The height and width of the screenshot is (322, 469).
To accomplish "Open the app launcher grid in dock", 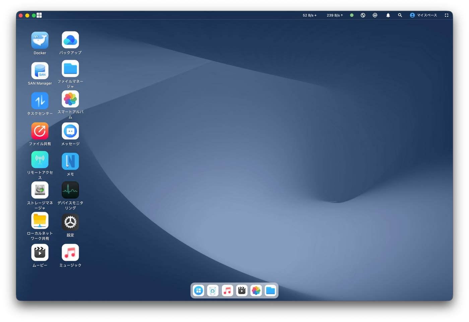I will click(x=199, y=291).
